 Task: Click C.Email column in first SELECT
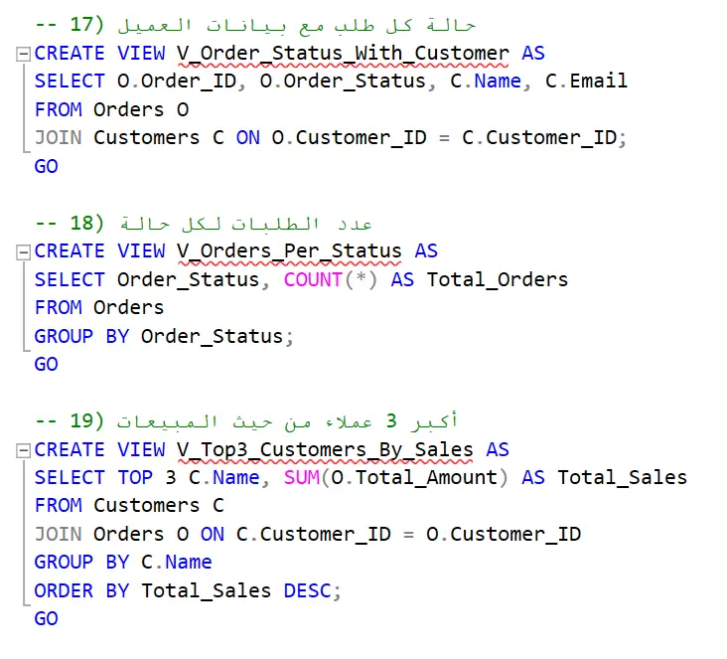click(x=587, y=82)
